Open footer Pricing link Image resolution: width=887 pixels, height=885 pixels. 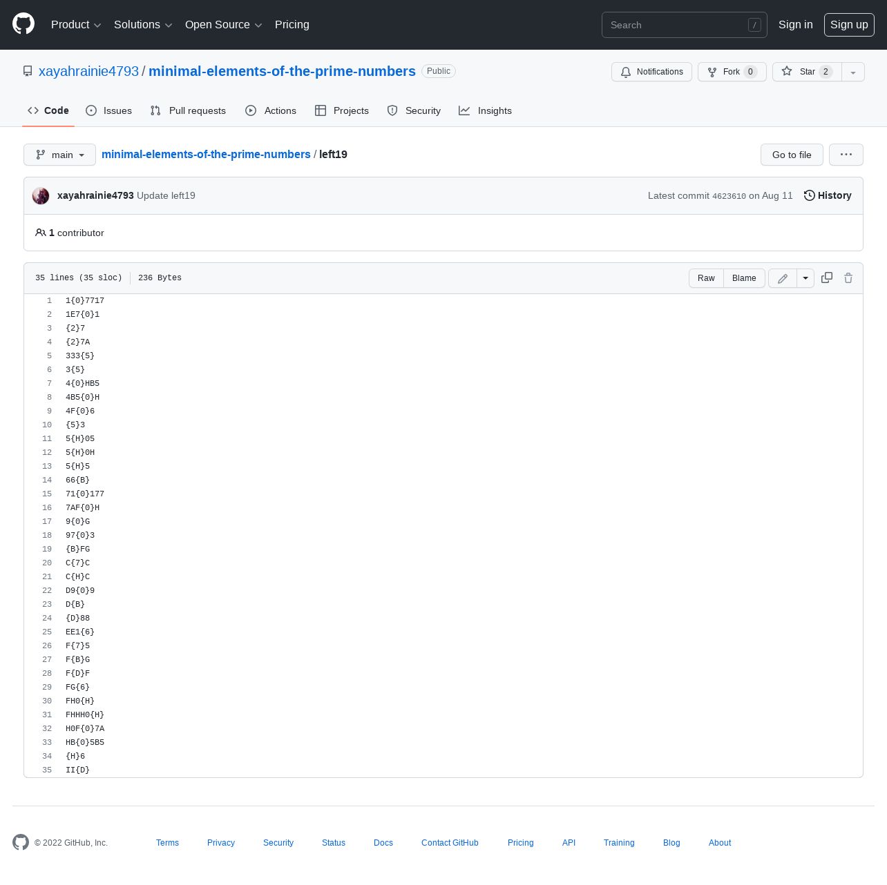point(521,843)
